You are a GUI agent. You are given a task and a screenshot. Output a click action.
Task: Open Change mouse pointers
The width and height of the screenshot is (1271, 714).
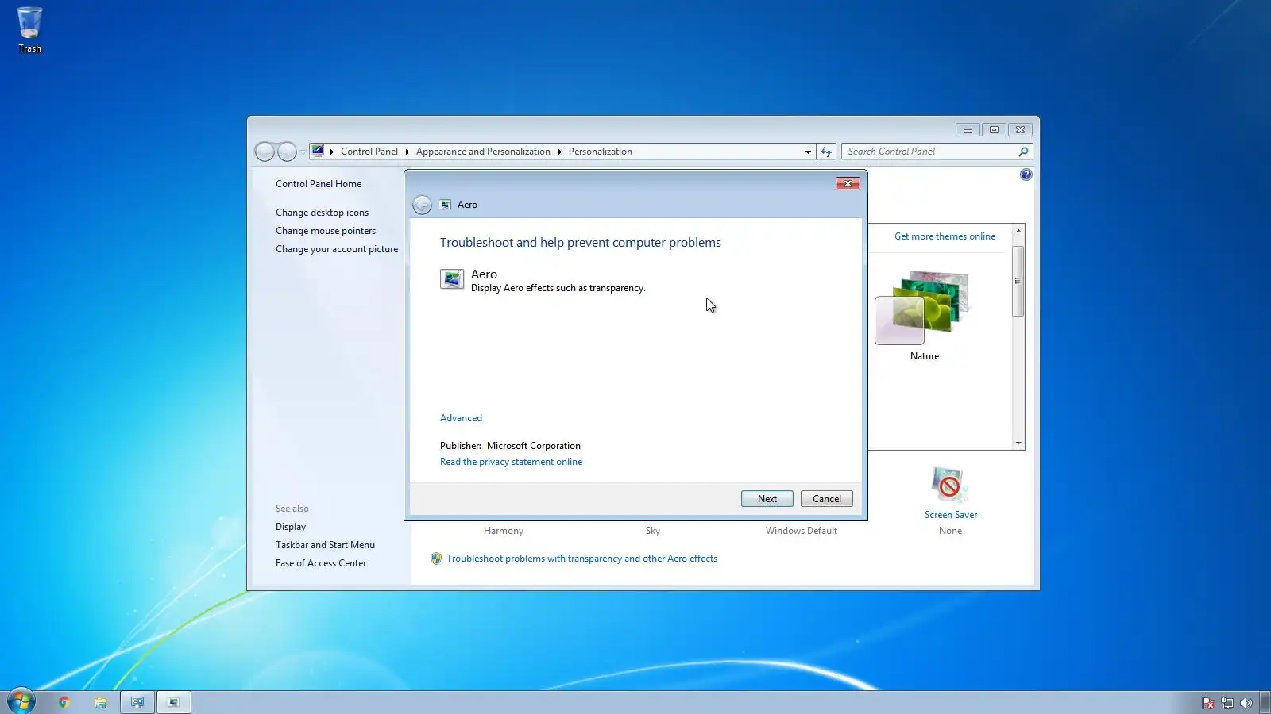[326, 231]
